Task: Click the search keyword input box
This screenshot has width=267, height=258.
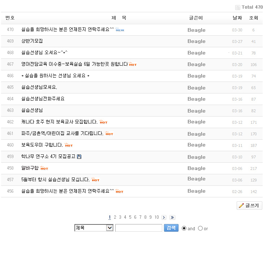Action: click(x=139, y=228)
